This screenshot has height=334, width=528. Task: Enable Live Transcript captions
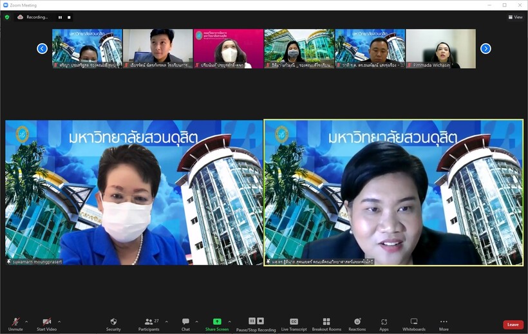coord(294,324)
